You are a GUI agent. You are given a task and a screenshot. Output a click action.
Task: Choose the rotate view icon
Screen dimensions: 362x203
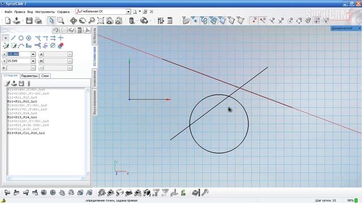83,21
